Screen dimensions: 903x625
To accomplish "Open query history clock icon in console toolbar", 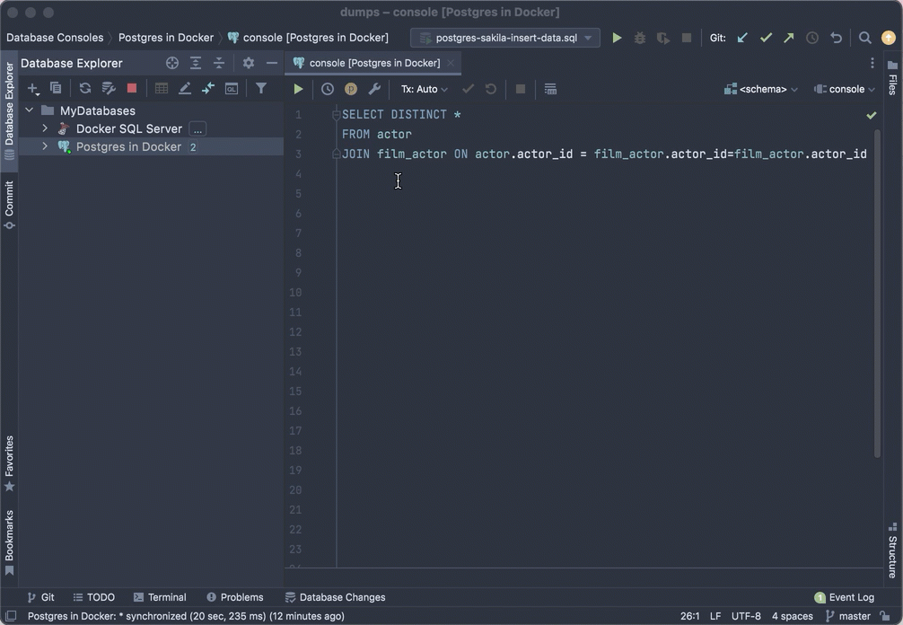I will [328, 89].
